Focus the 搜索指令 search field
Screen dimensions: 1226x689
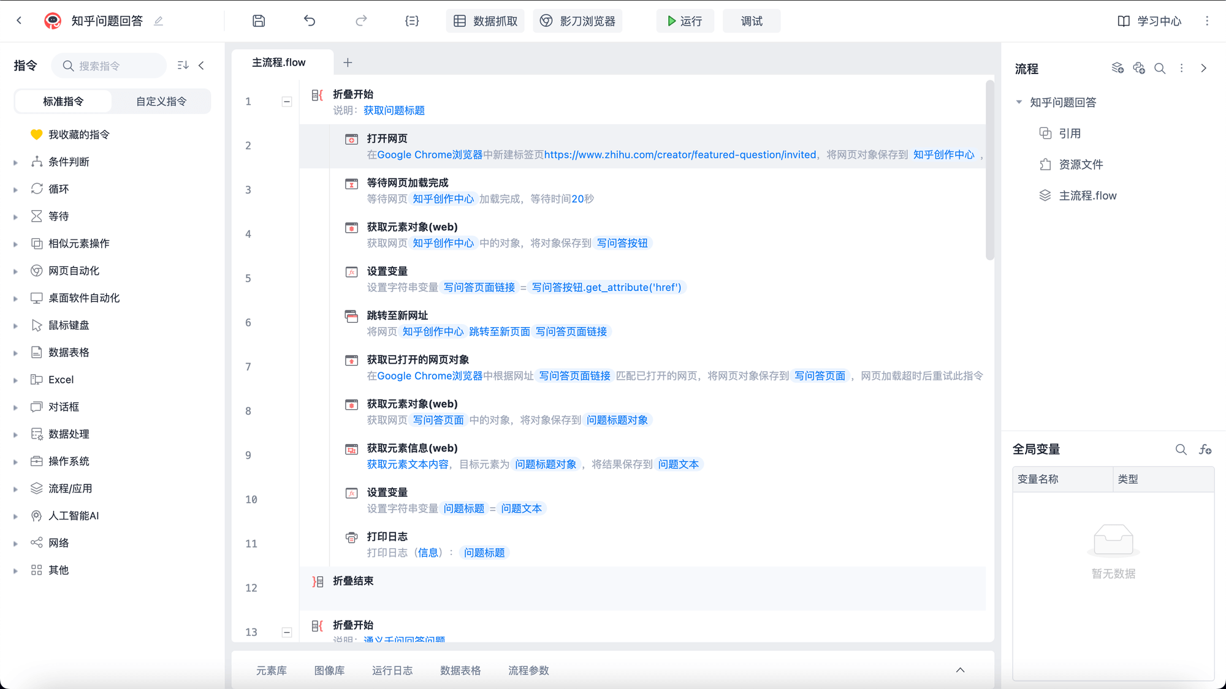(109, 66)
